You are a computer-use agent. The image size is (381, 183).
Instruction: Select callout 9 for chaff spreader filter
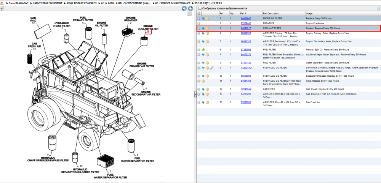coord(48,155)
